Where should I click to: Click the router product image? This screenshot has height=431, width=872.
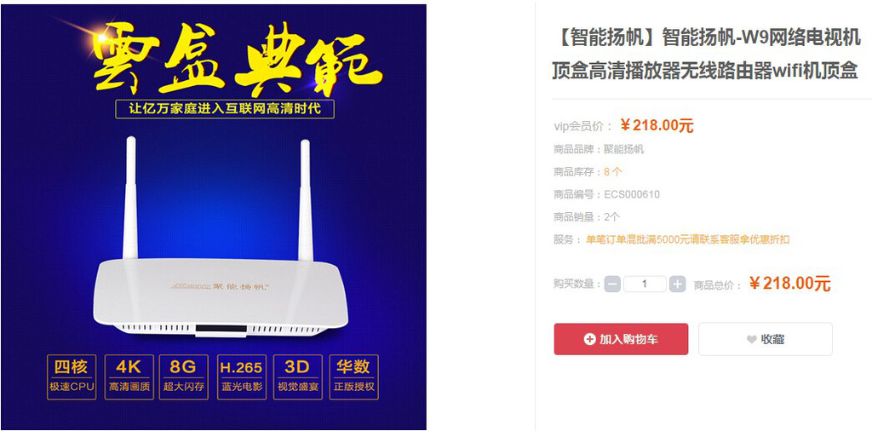point(221,239)
